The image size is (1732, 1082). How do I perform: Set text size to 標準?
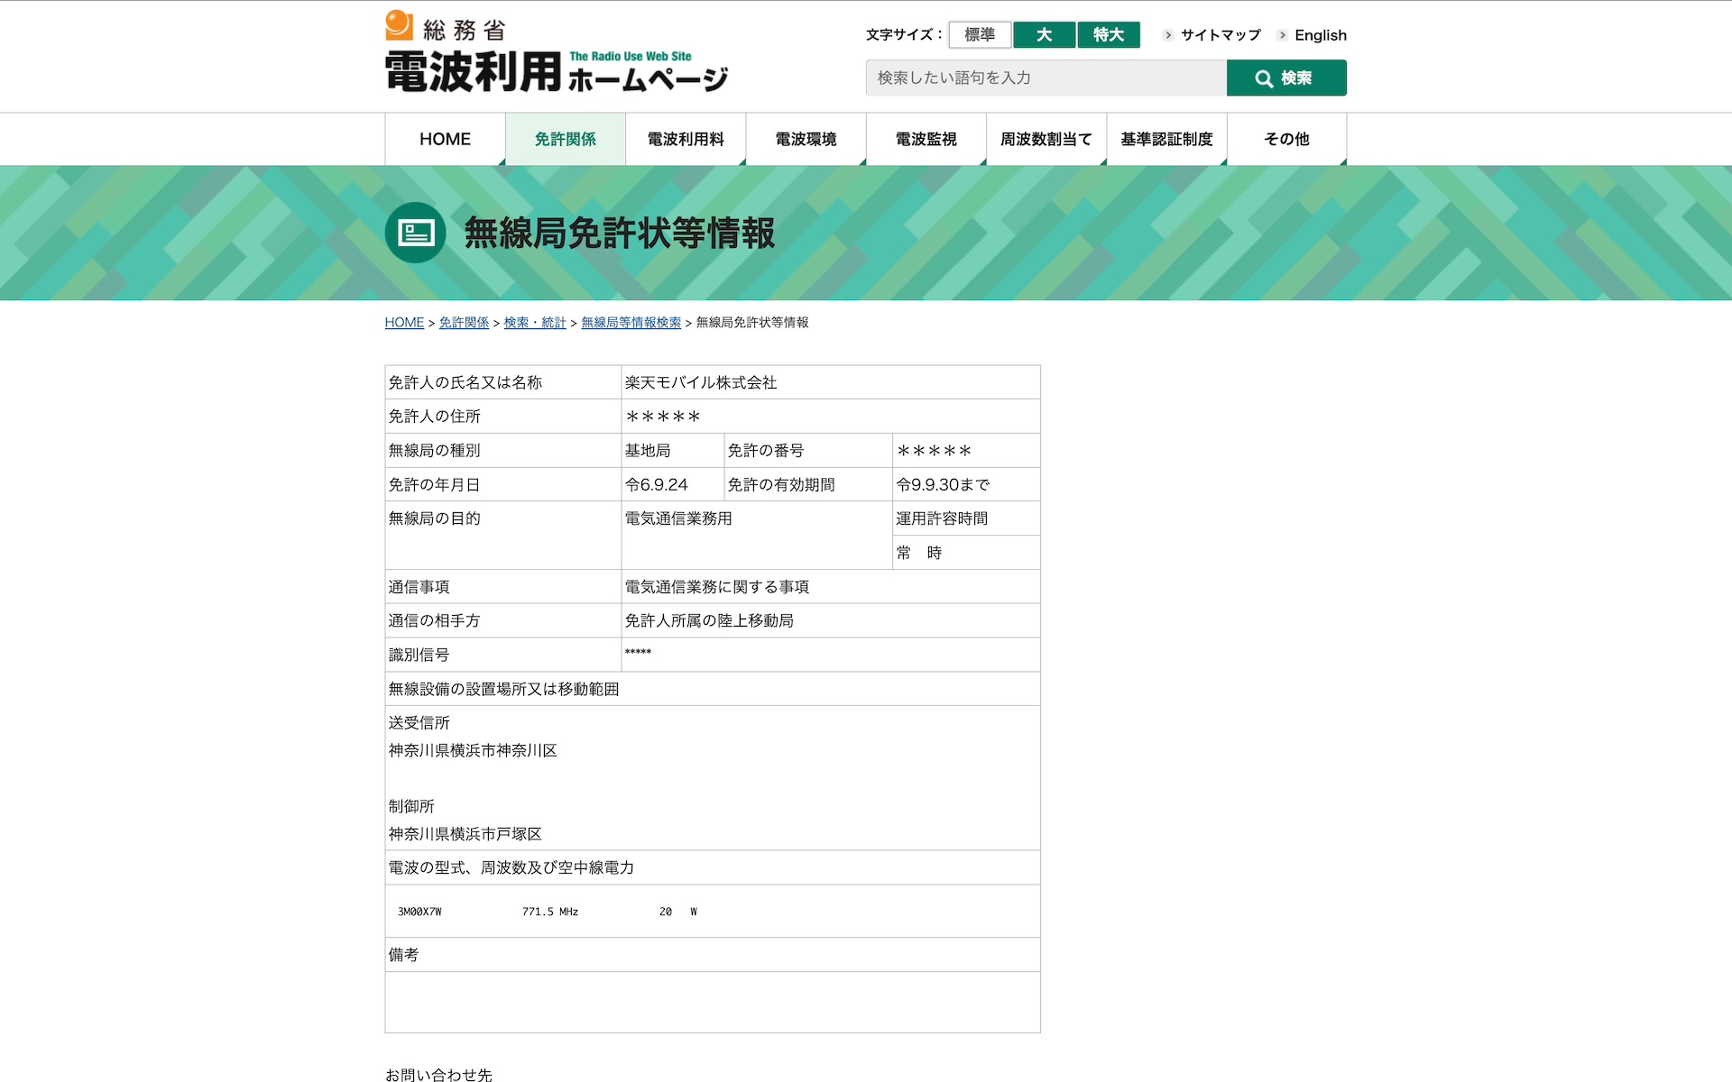coord(980,34)
